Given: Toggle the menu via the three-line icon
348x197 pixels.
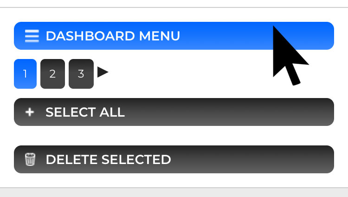Looking at the screenshot, I should tap(32, 36).
